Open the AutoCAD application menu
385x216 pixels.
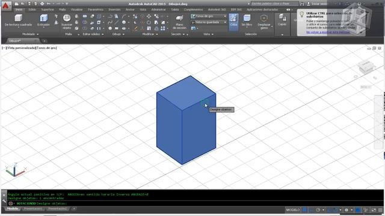point(6,5)
